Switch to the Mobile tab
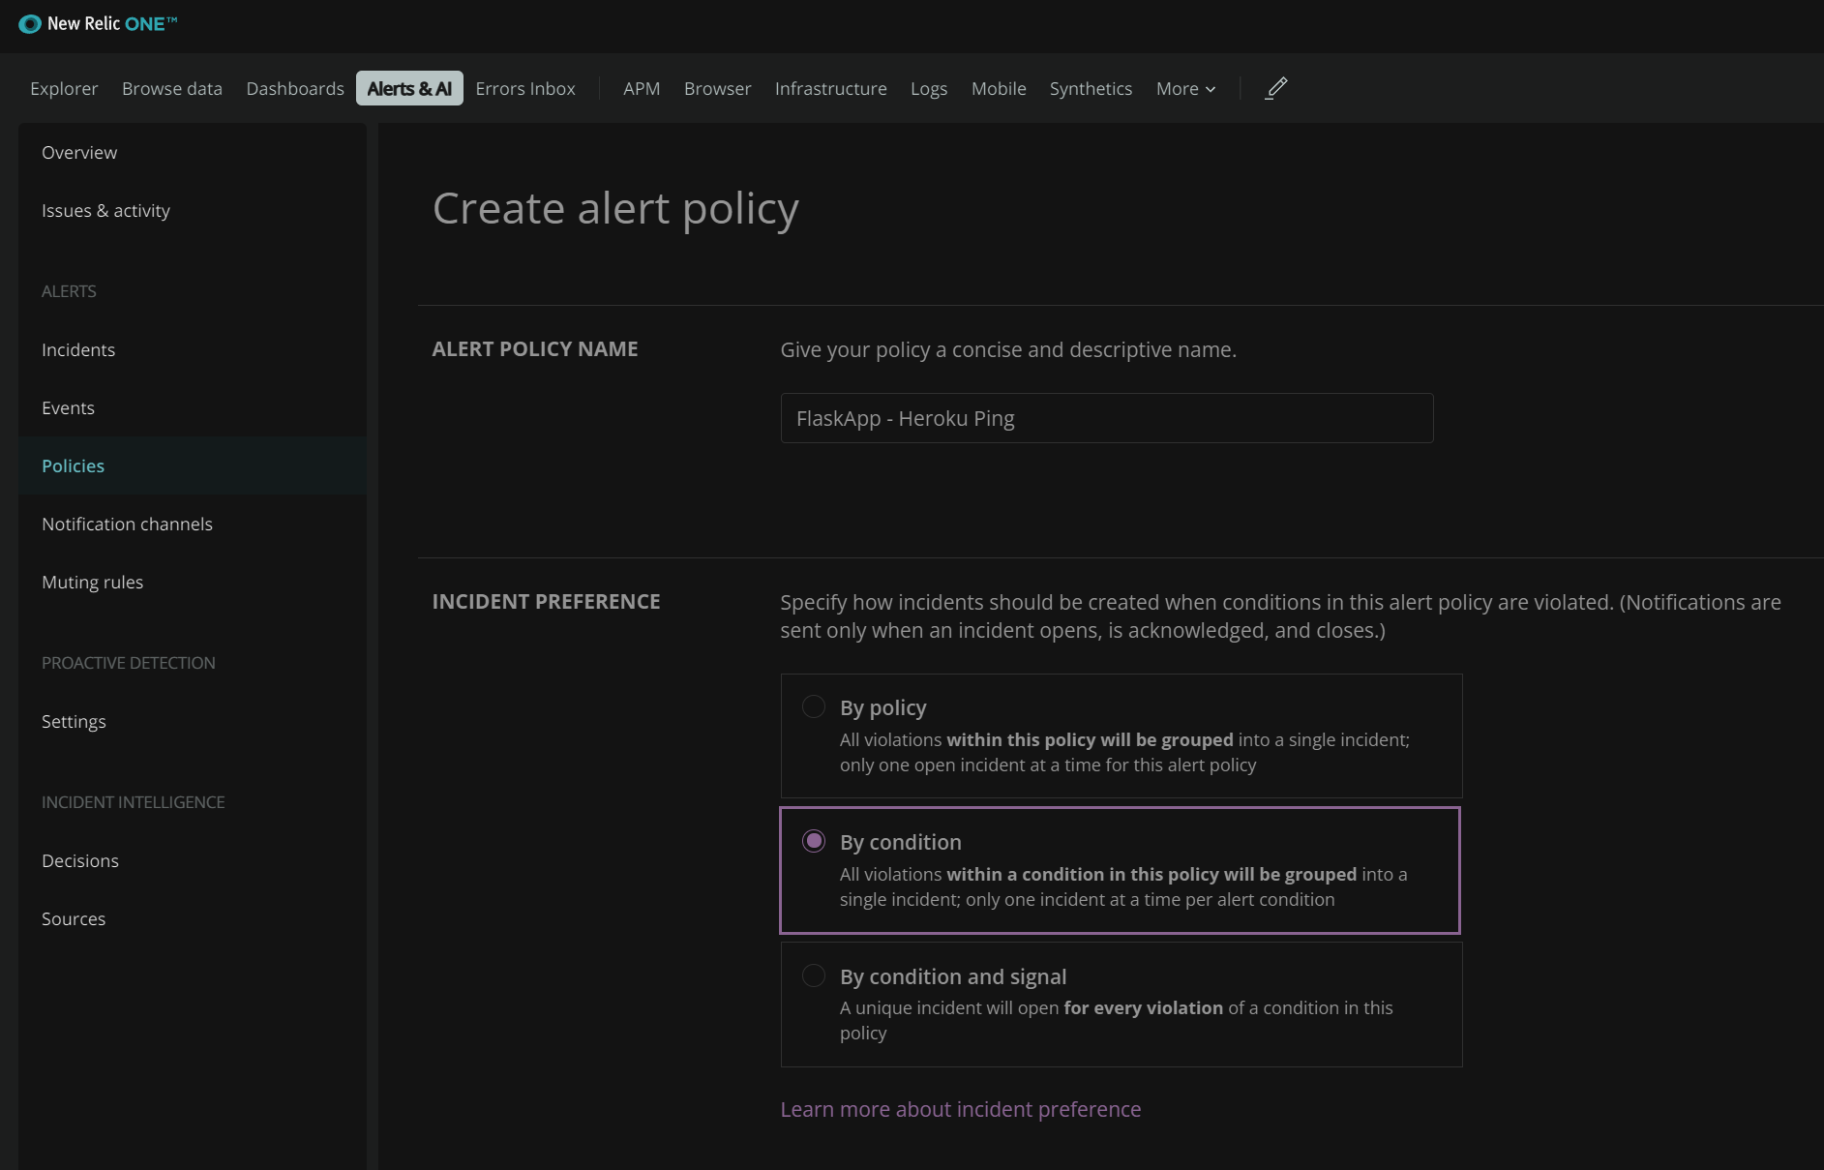The width and height of the screenshot is (1824, 1170). [x=999, y=88]
